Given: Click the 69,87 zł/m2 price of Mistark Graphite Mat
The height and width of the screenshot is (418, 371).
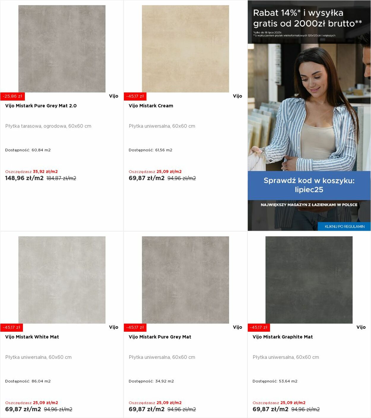Looking at the screenshot, I should click(x=270, y=409).
